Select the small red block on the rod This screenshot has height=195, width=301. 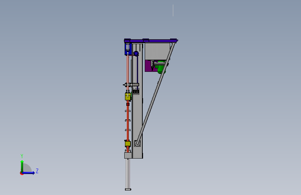click(128, 104)
